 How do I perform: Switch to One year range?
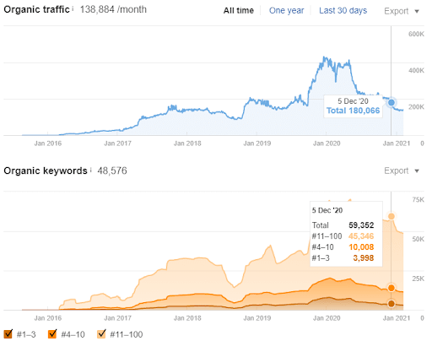click(x=286, y=11)
